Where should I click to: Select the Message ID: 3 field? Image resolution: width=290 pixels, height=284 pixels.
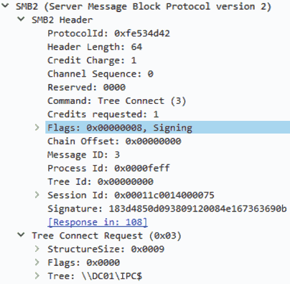(84, 155)
